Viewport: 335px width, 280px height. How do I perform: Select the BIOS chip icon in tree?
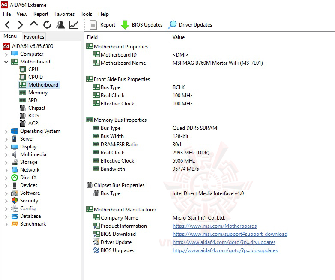click(x=23, y=116)
